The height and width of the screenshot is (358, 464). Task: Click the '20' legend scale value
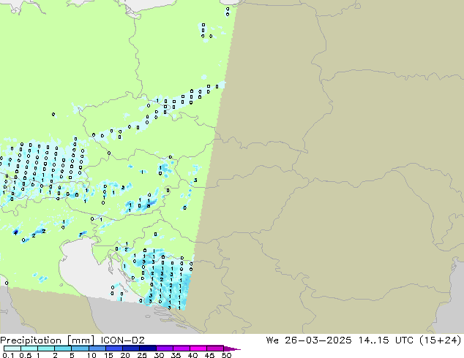click(x=125, y=355)
